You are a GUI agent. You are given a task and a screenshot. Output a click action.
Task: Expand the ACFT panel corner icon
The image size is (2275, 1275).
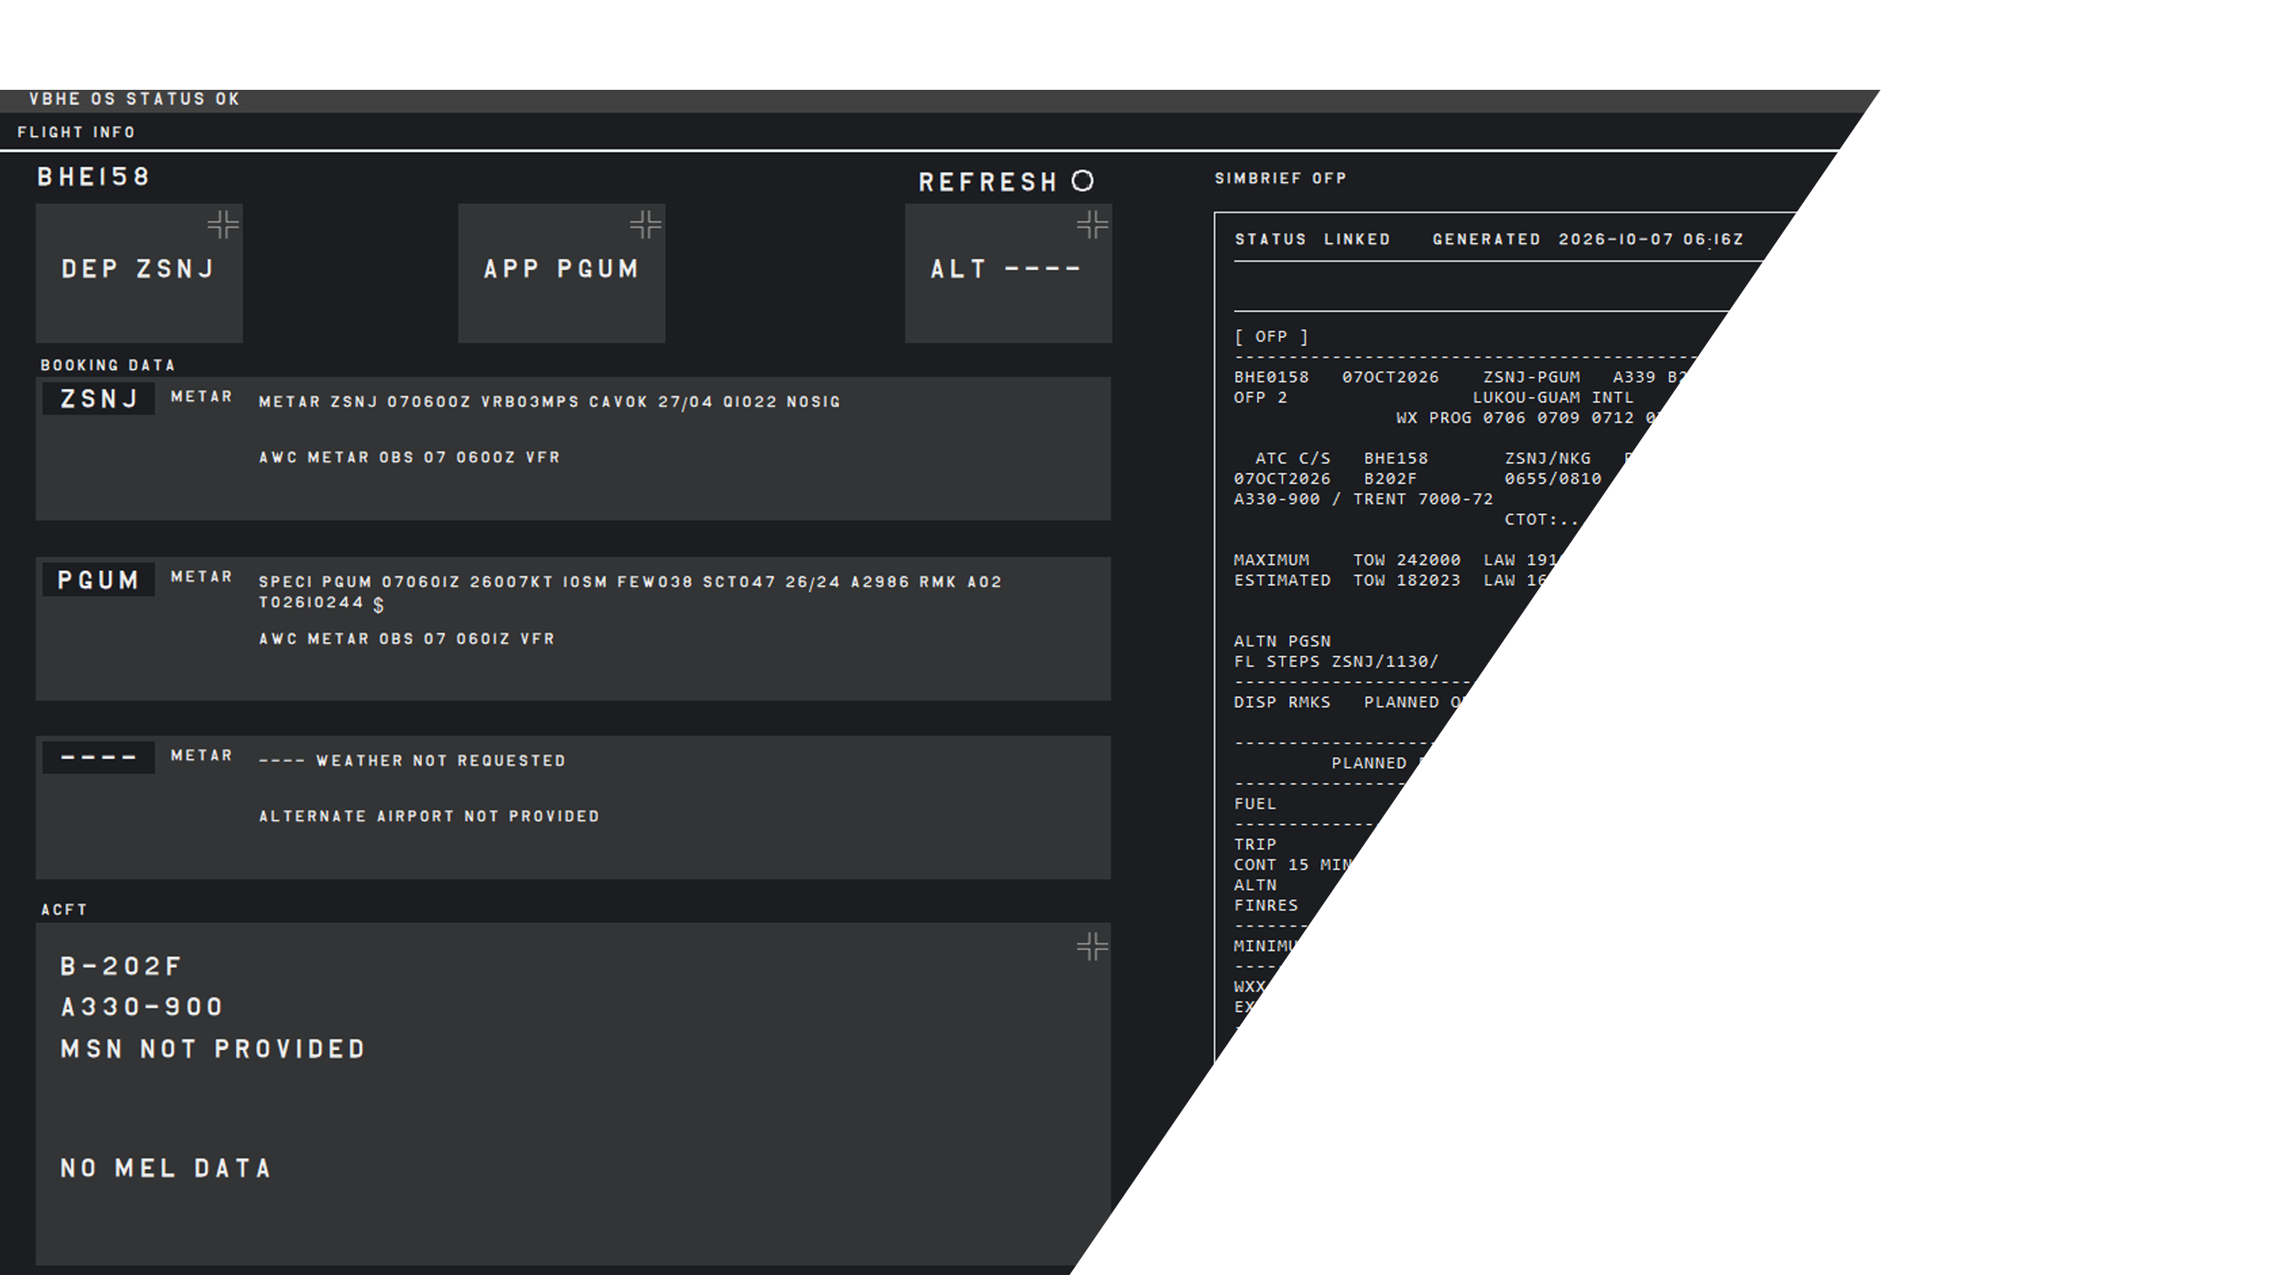[1093, 946]
